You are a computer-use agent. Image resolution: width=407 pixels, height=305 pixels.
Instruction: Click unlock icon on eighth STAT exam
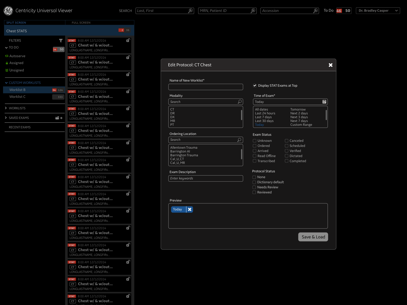click(x=128, y=159)
